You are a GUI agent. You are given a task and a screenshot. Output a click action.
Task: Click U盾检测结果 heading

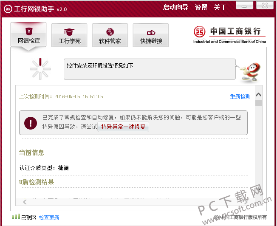37,182
